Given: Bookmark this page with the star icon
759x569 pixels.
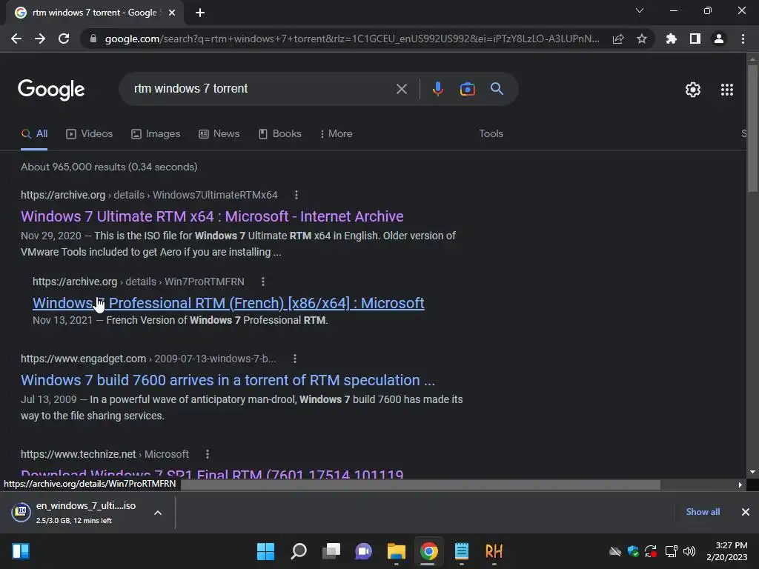Looking at the screenshot, I should [642, 39].
